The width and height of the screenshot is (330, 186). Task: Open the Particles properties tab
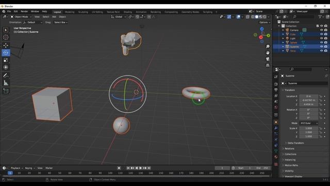click(x=276, y=134)
